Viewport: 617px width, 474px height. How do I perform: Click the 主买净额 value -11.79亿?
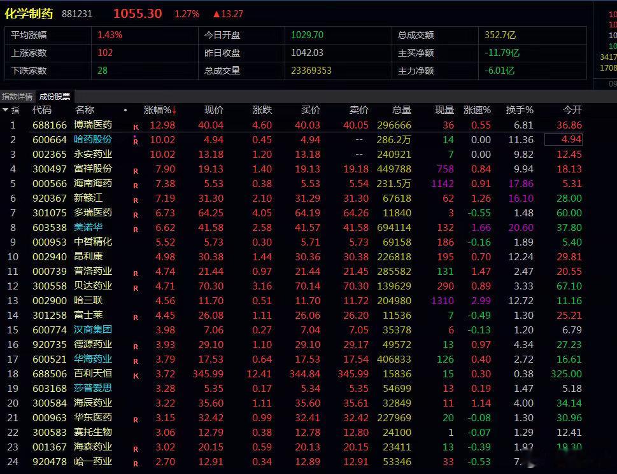coord(502,53)
